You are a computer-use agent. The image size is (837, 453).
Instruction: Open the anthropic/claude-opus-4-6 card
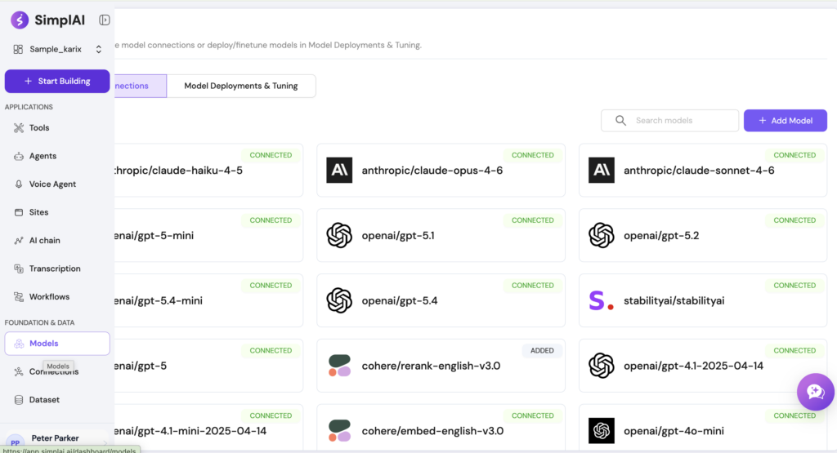pos(441,171)
